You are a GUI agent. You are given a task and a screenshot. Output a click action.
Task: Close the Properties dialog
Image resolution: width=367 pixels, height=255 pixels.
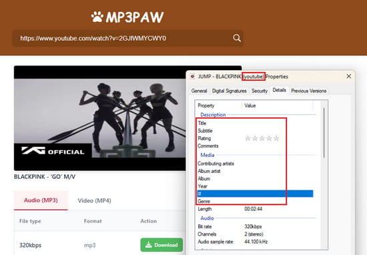349,76
